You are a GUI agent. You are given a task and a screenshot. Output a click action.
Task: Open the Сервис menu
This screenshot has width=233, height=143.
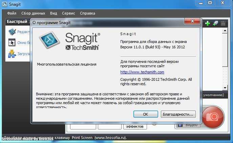tap(68, 13)
